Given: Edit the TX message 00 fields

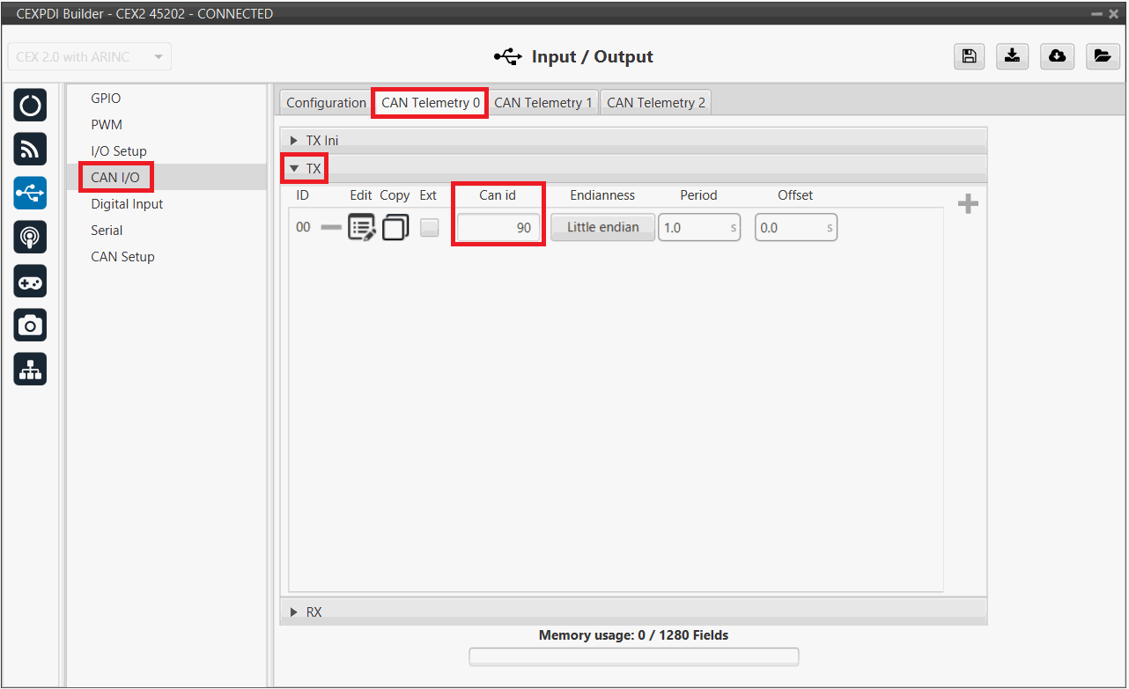Looking at the screenshot, I should [362, 227].
